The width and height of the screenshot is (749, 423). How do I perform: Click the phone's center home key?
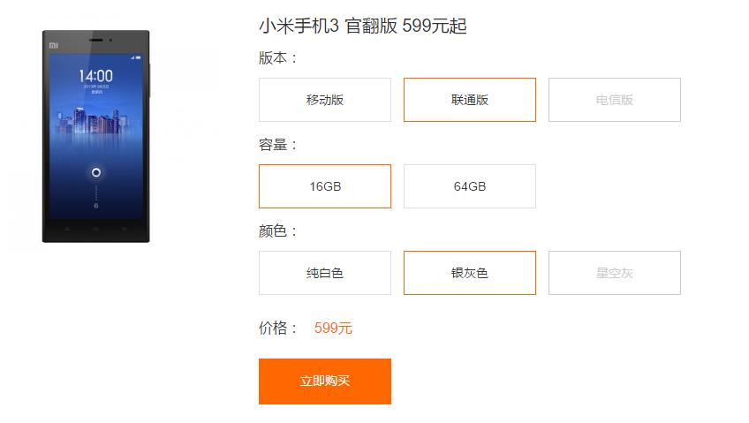click(96, 229)
